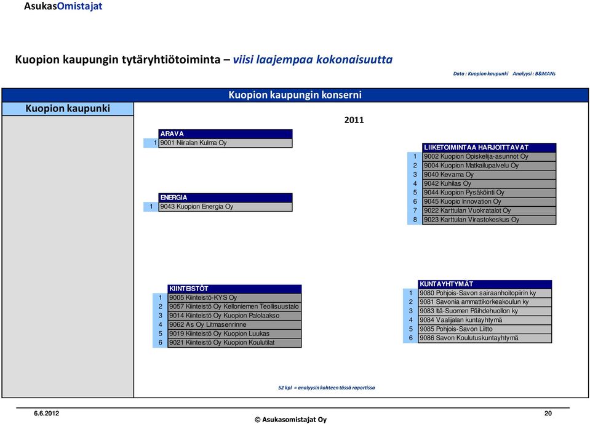Click row '9045 Kuopio Innovation Oy'
590x424 pixels.
coord(489,202)
